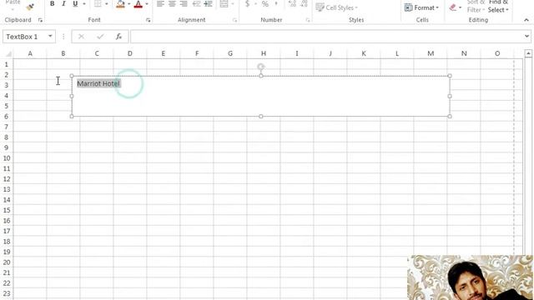Click the Increase Indent icon
This screenshot has width=534, height=300.
click(x=208, y=3)
